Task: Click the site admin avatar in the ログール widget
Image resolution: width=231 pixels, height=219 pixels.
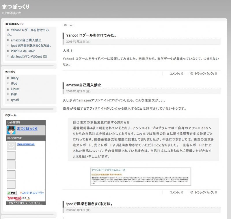Action: 11,130
